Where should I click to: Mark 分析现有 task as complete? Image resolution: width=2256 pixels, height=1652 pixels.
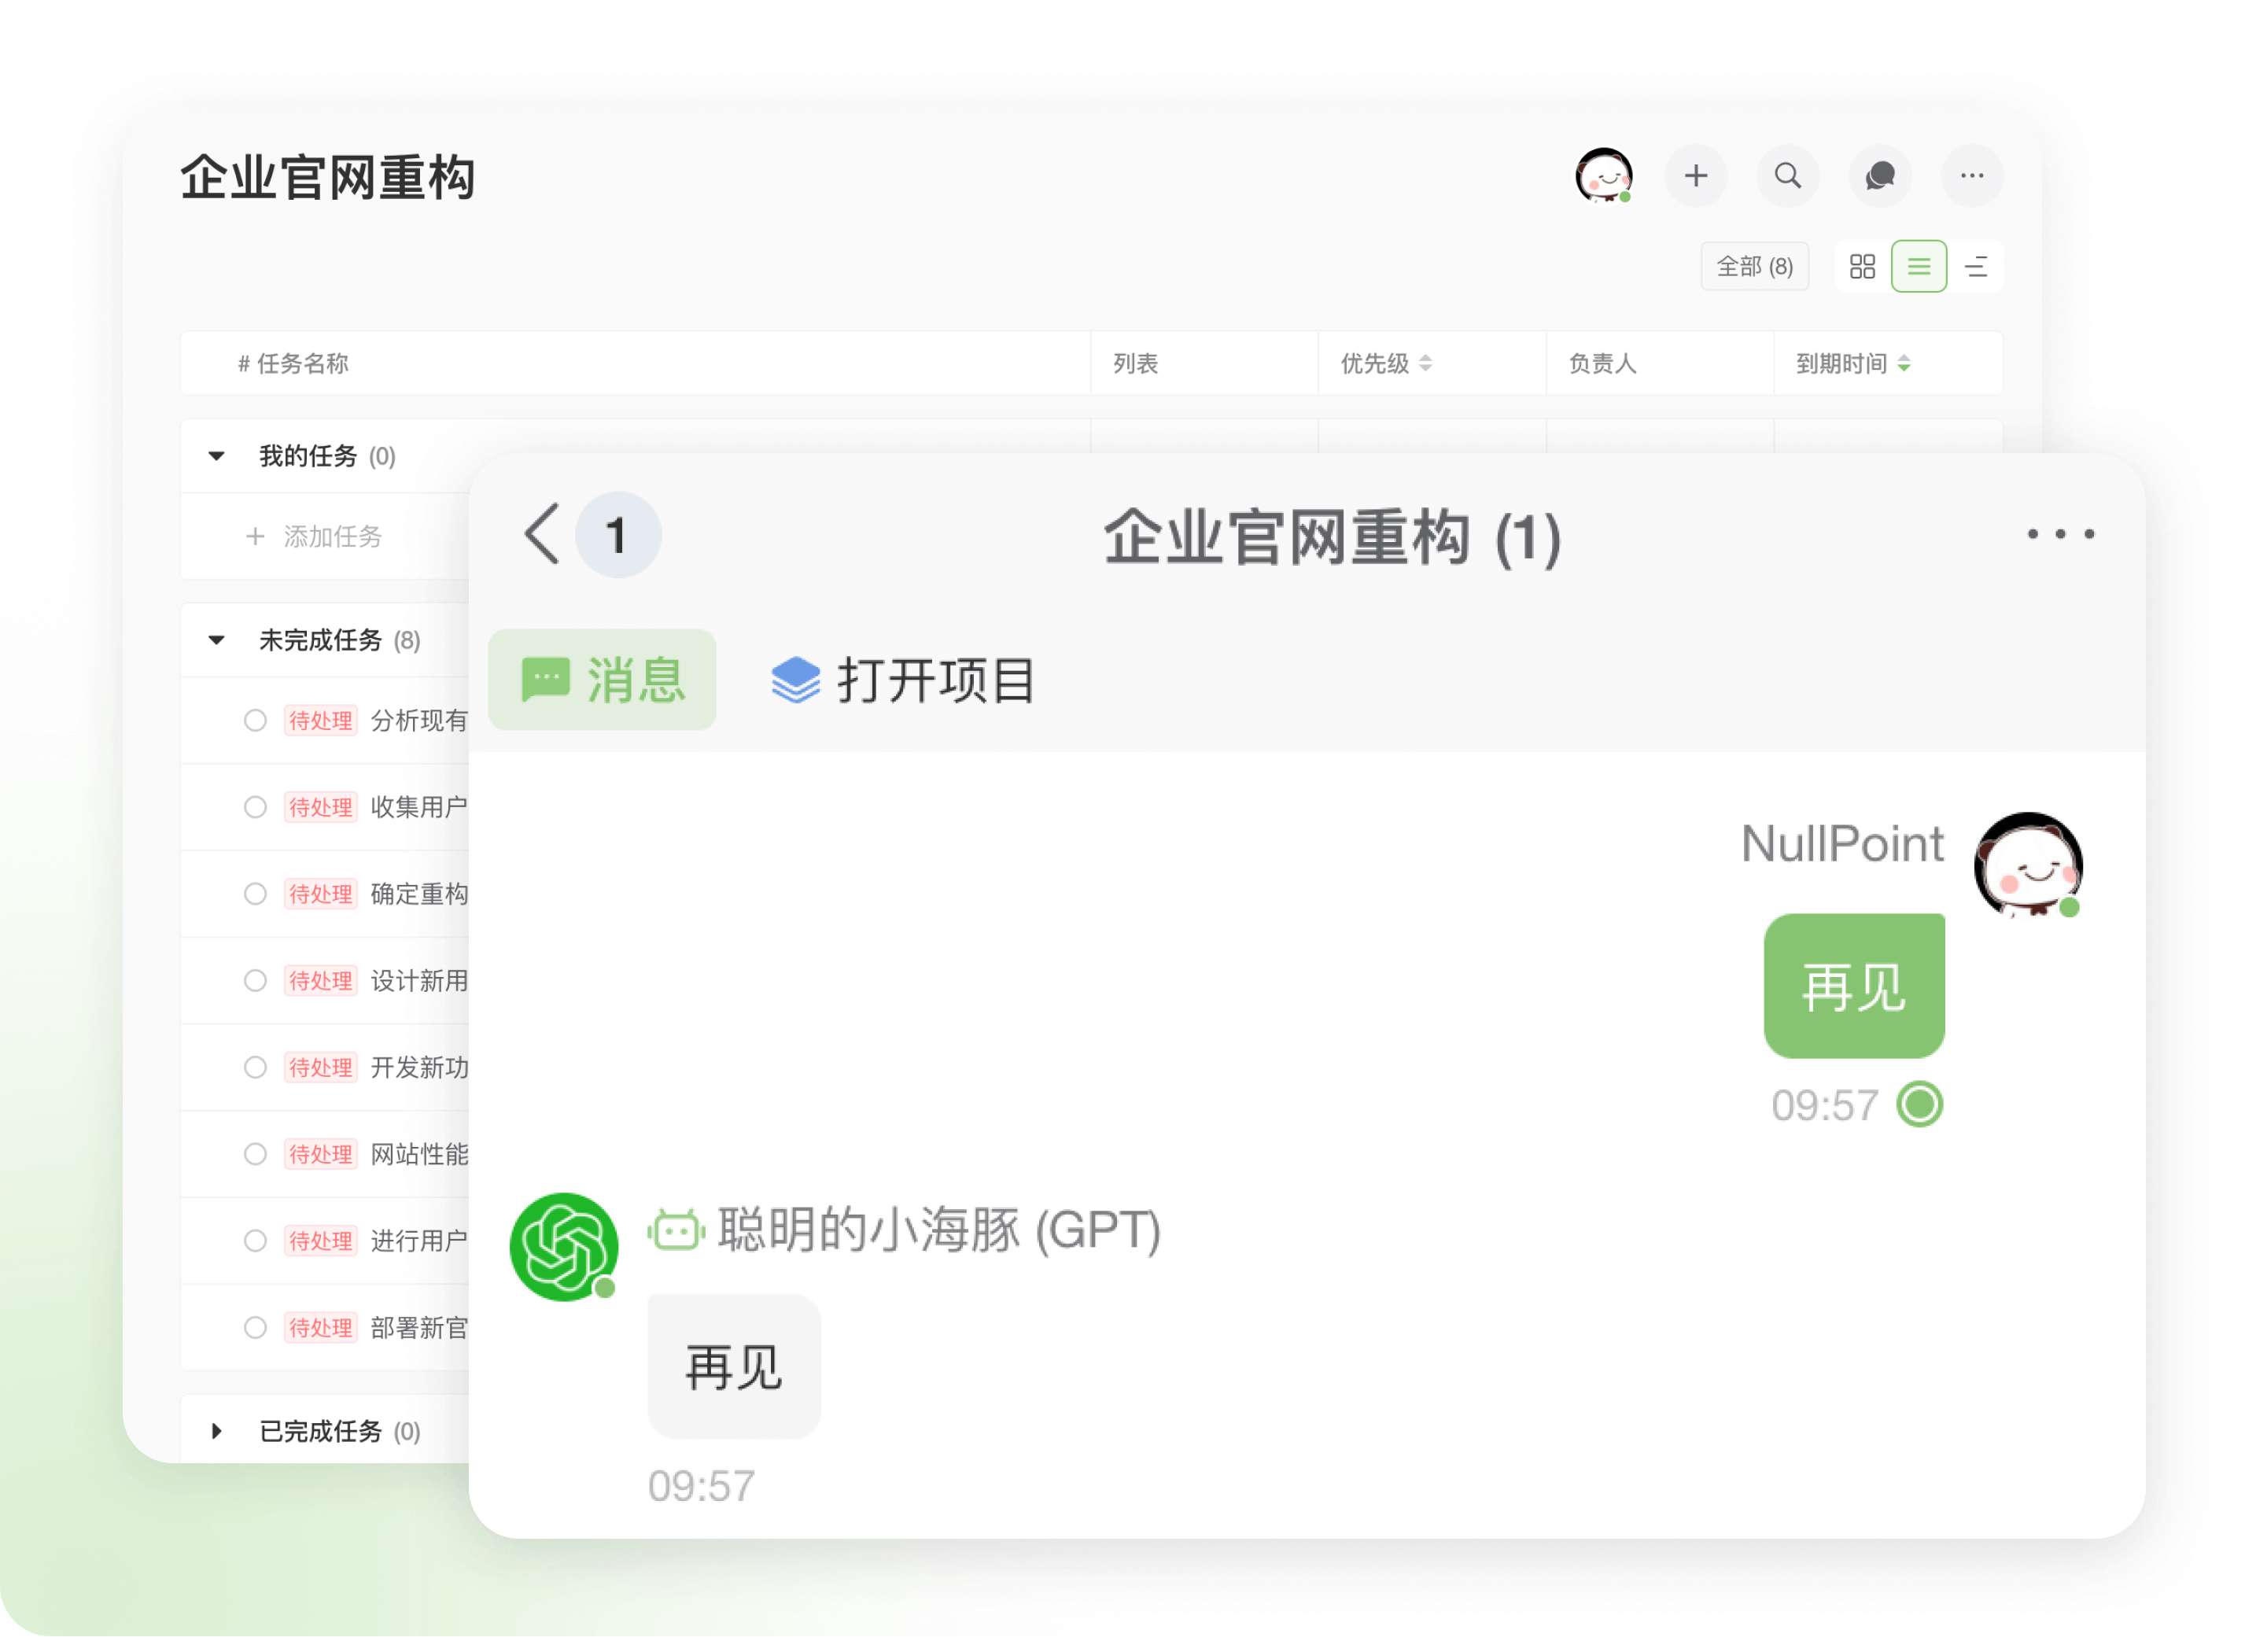[x=255, y=721]
